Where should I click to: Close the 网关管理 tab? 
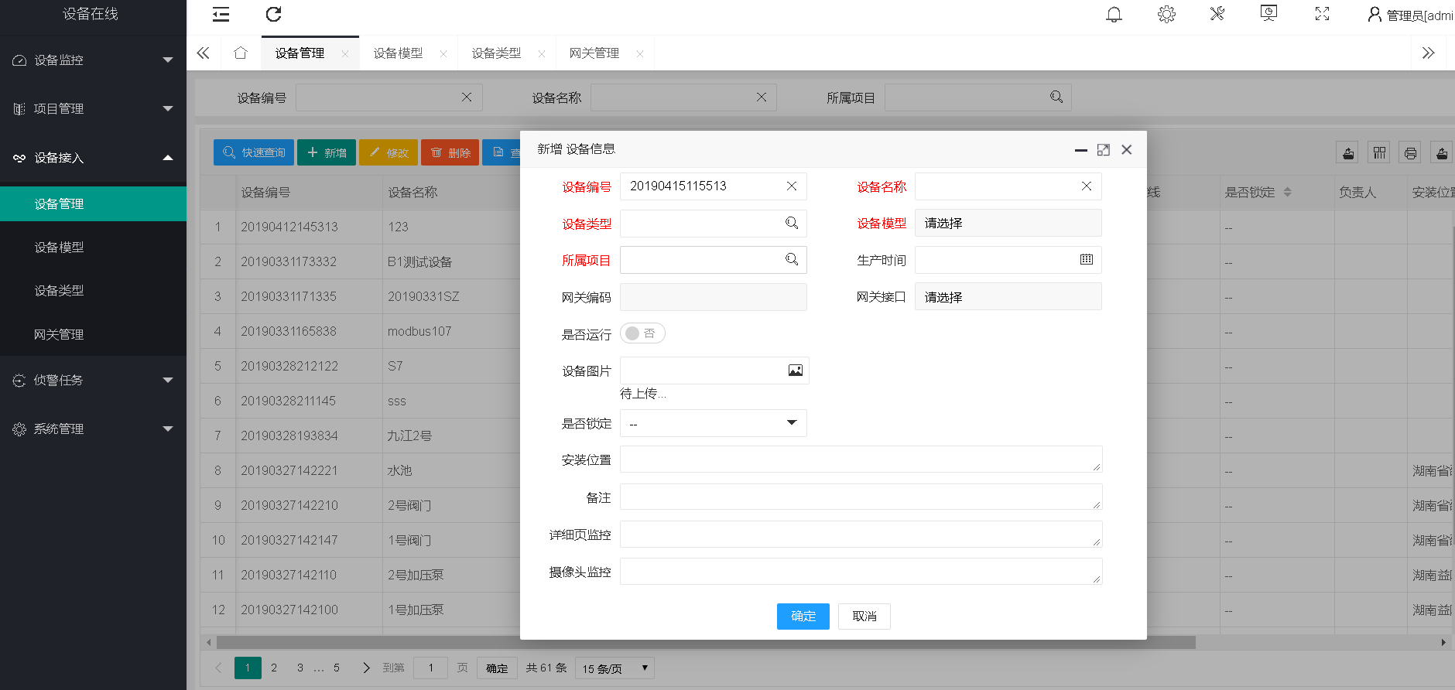(639, 53)
